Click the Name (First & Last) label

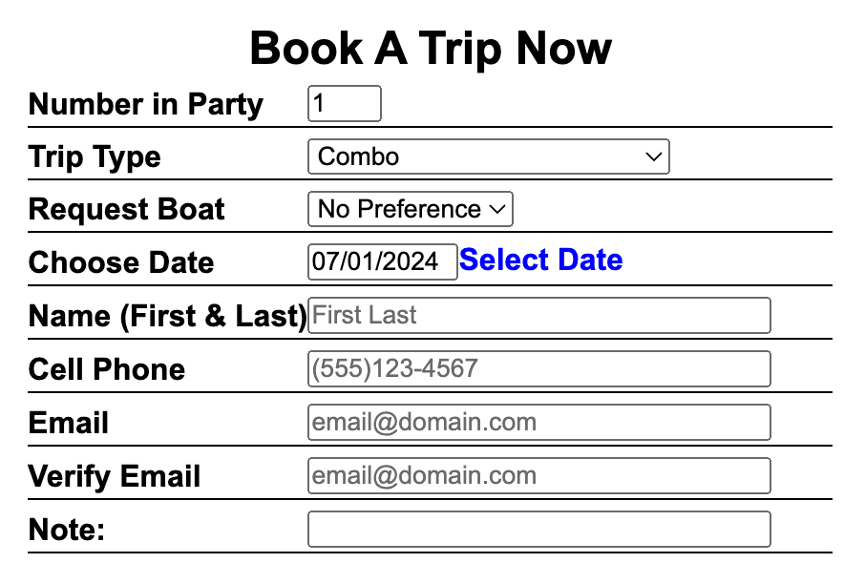point(167,316)
